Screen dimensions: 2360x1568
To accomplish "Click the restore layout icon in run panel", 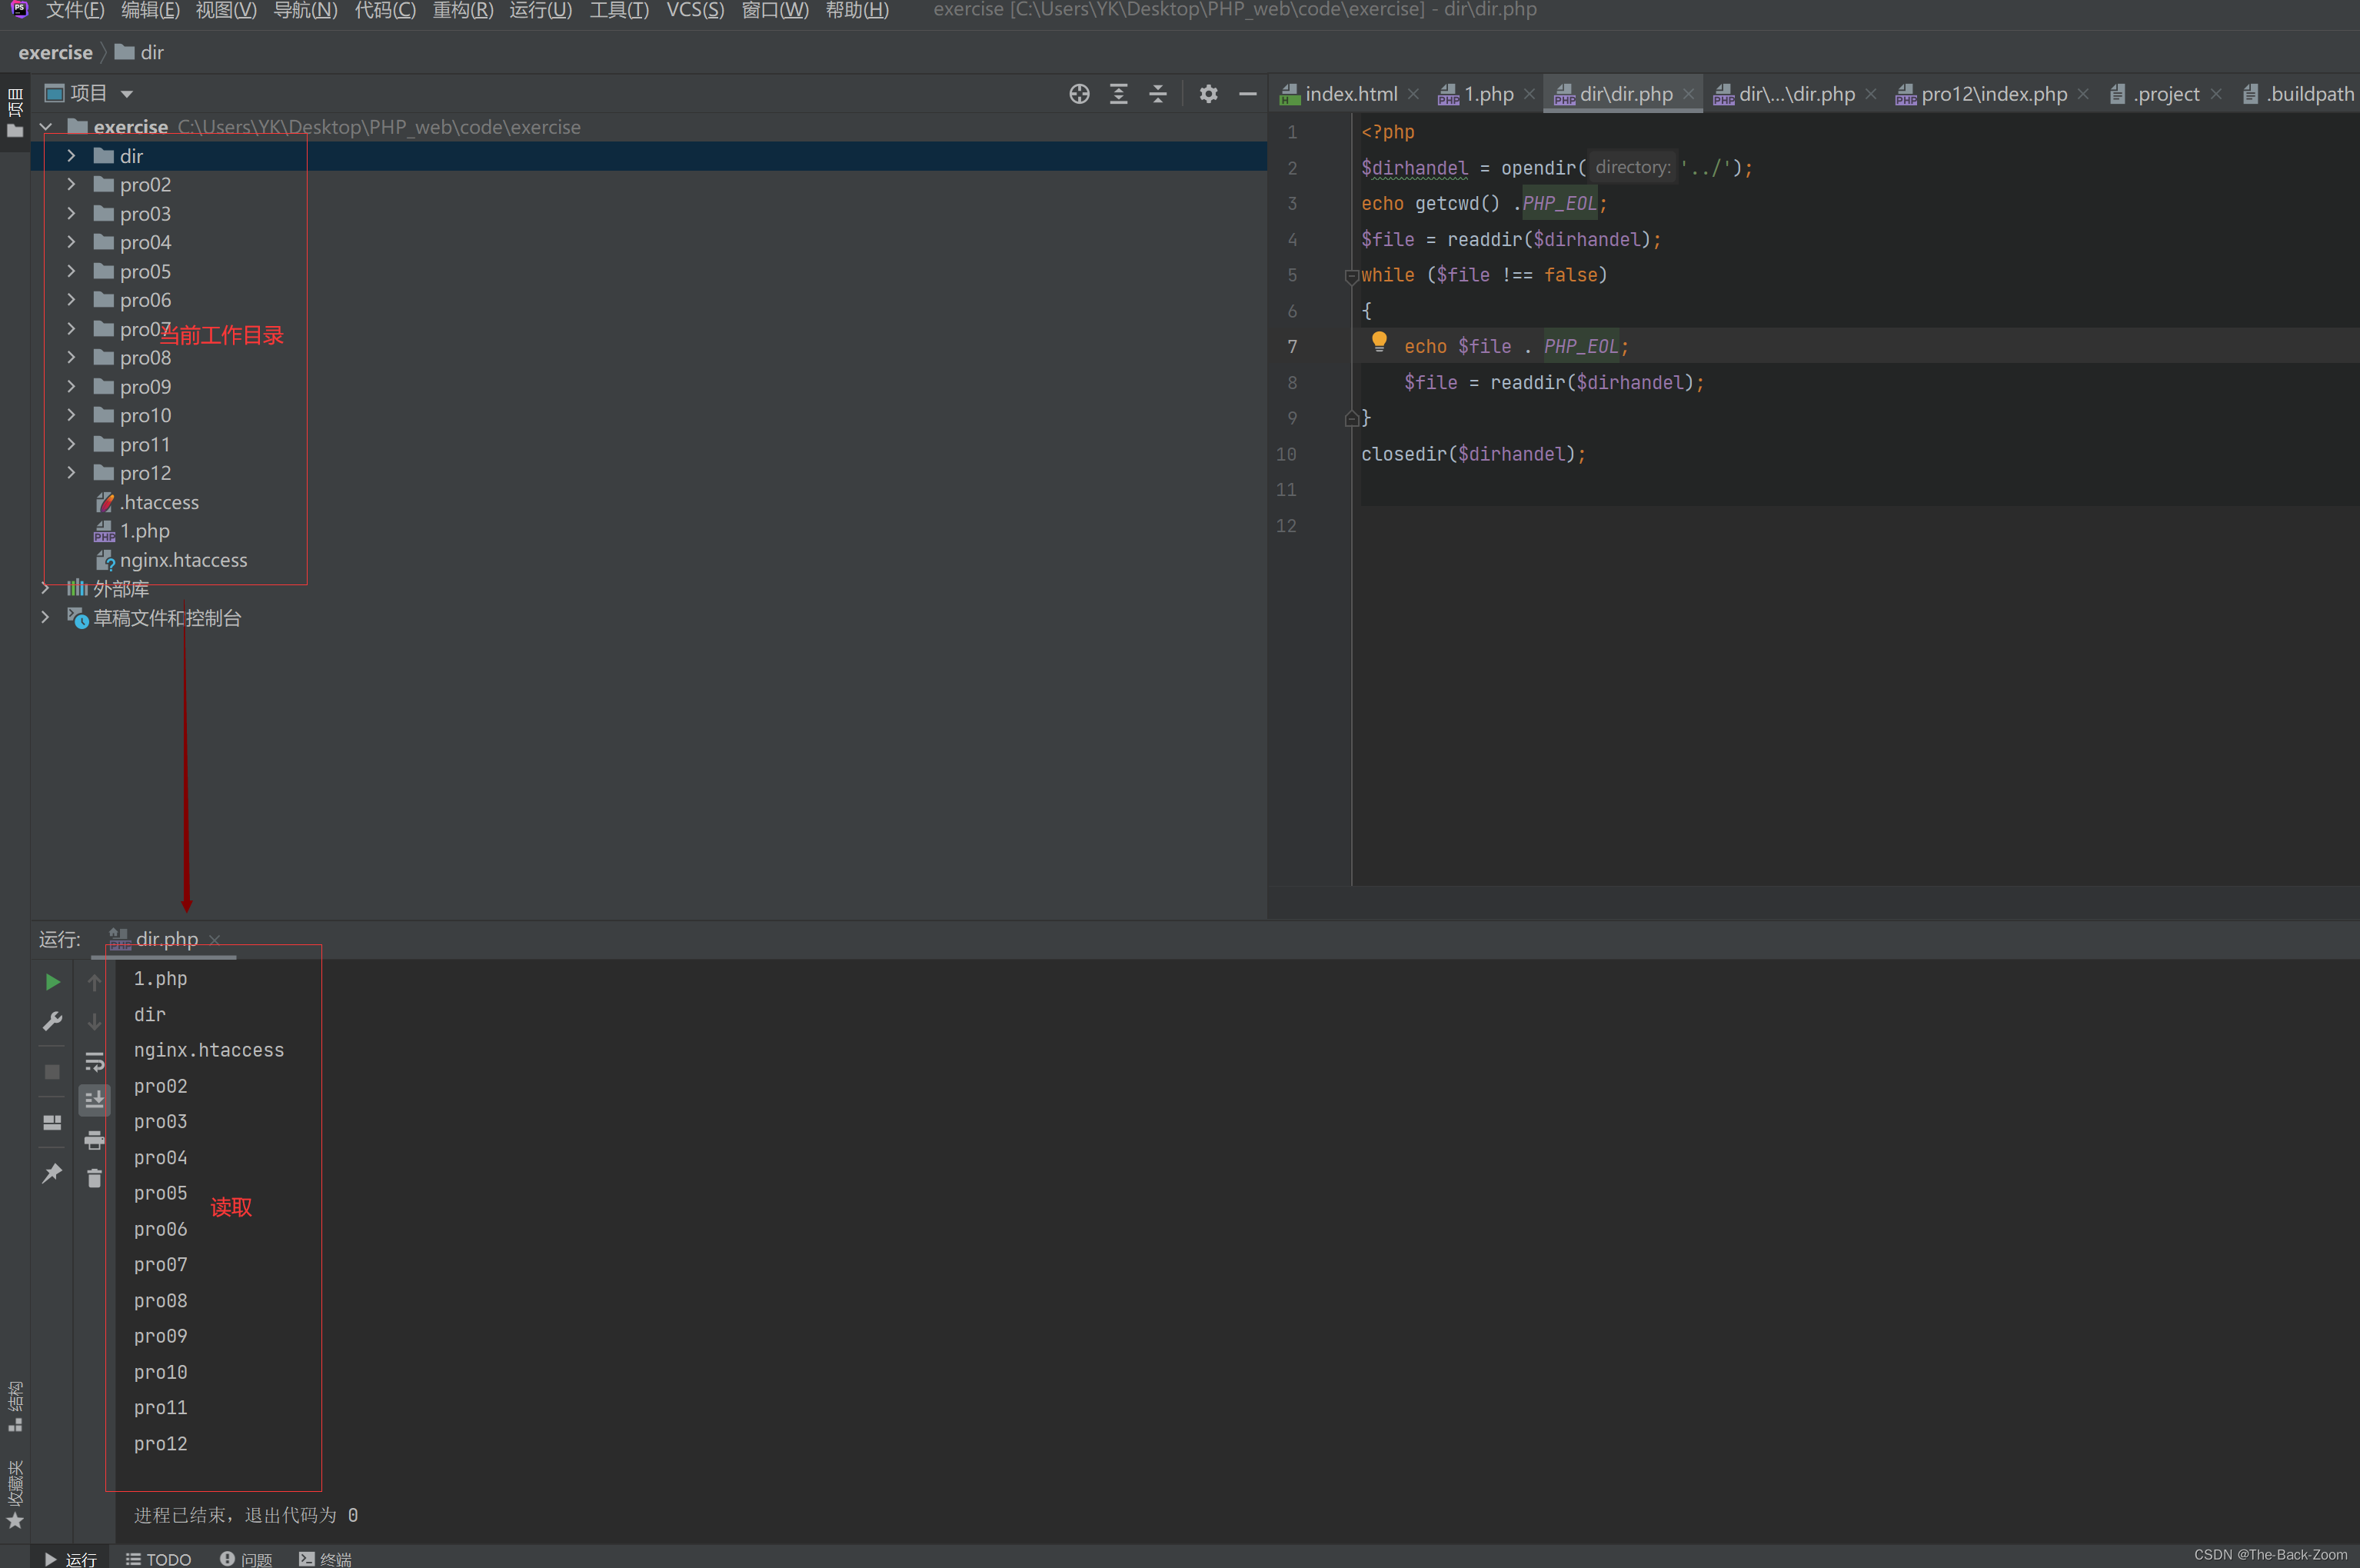I will [53, 1123].
